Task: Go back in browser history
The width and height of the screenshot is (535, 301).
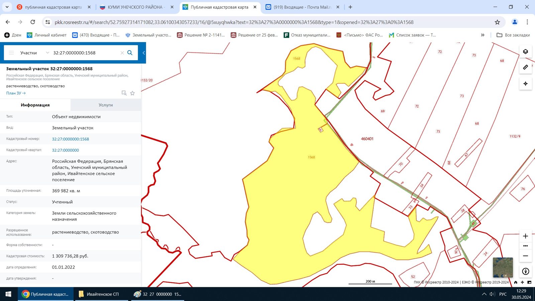Action: (8, 22)
